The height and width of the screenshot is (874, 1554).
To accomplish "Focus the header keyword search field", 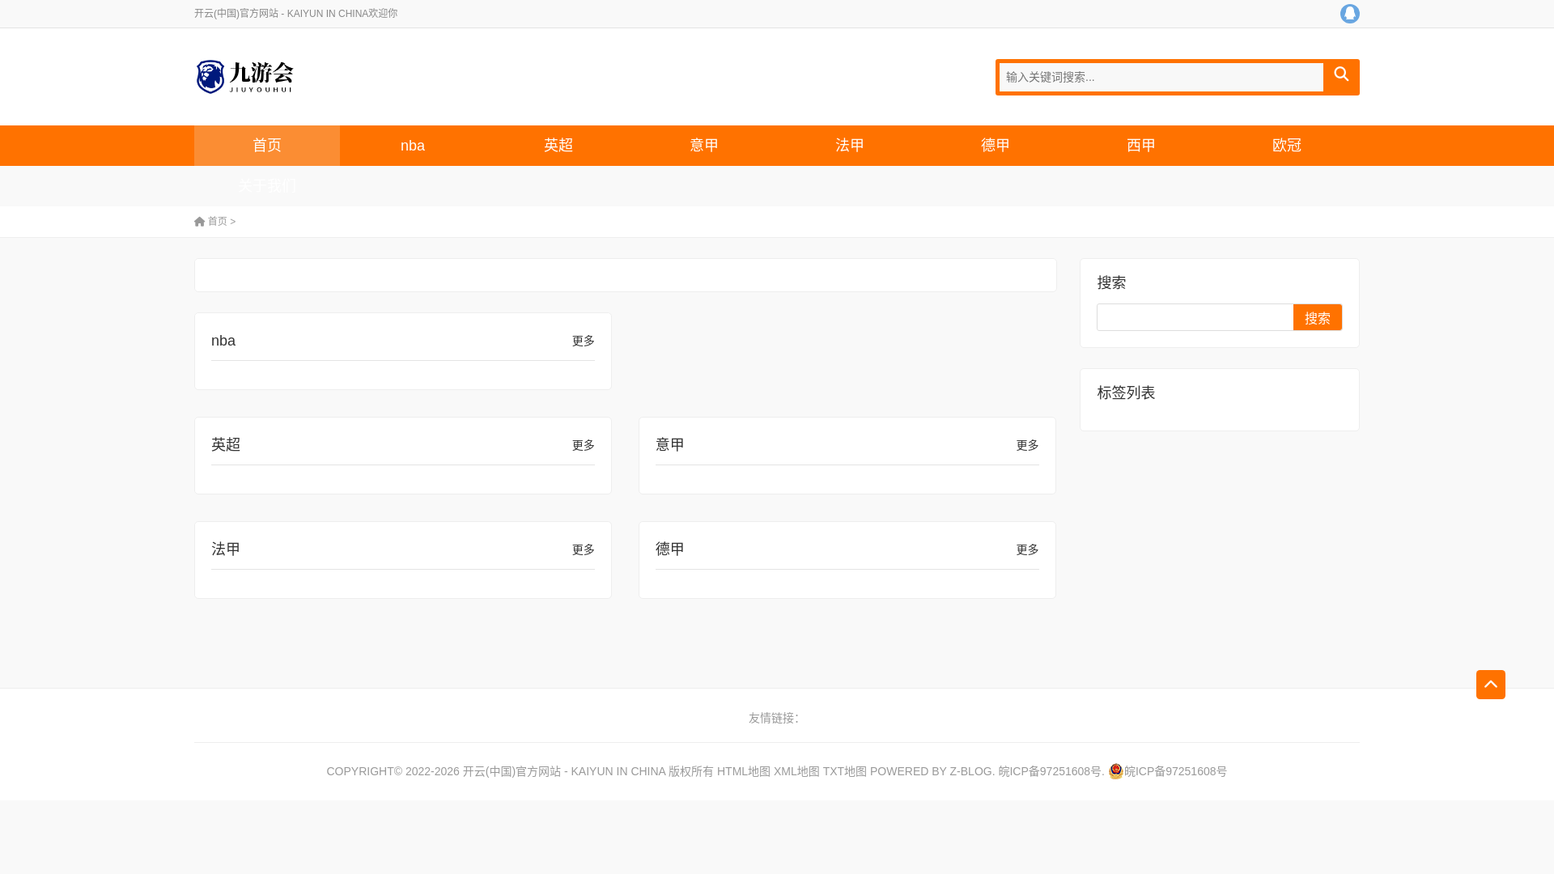I will click(x=1161, y=77).
